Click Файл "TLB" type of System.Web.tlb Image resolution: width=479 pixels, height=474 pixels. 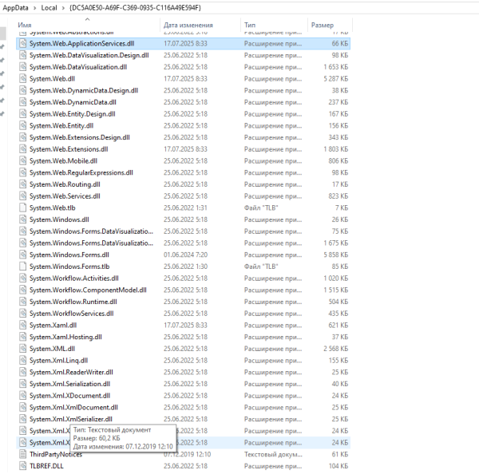coord(261,207)
